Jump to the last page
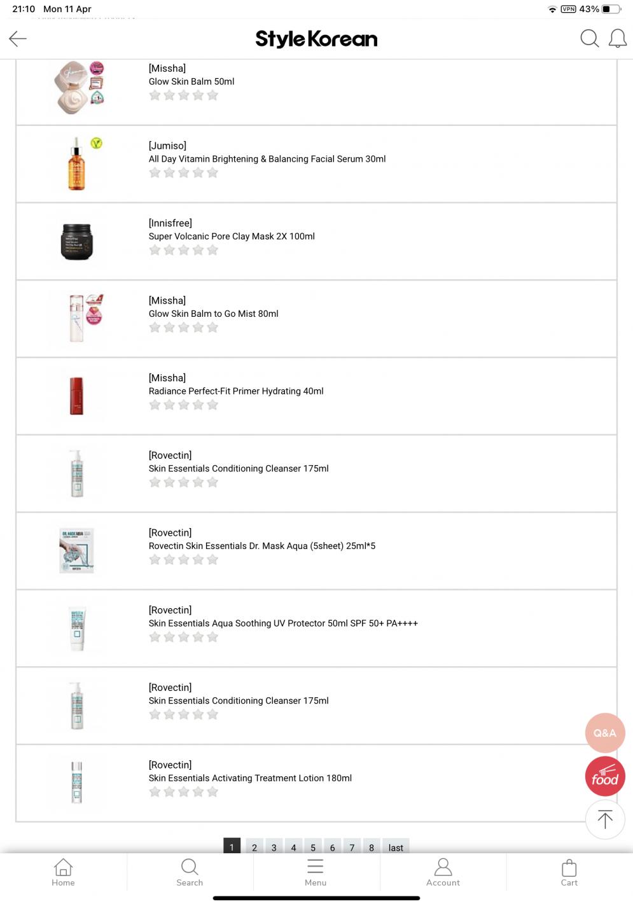The height and width of the screenshot is (906, 633). (396, 847)
